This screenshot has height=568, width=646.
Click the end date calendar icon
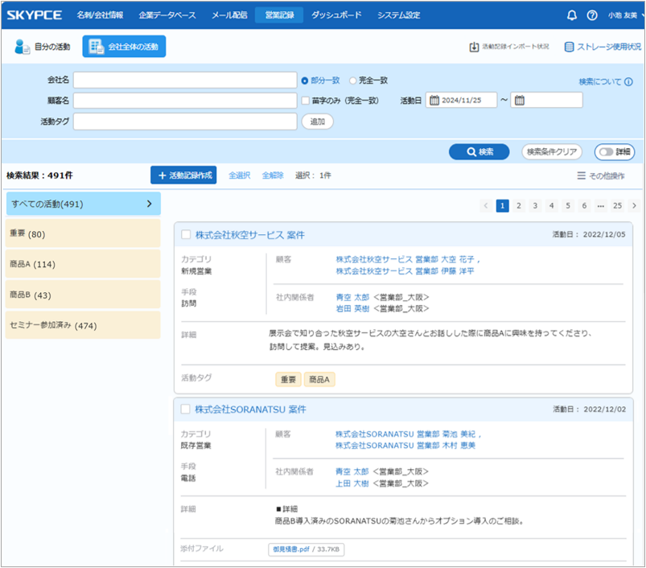pyautogui.click(x=520, y=101)
